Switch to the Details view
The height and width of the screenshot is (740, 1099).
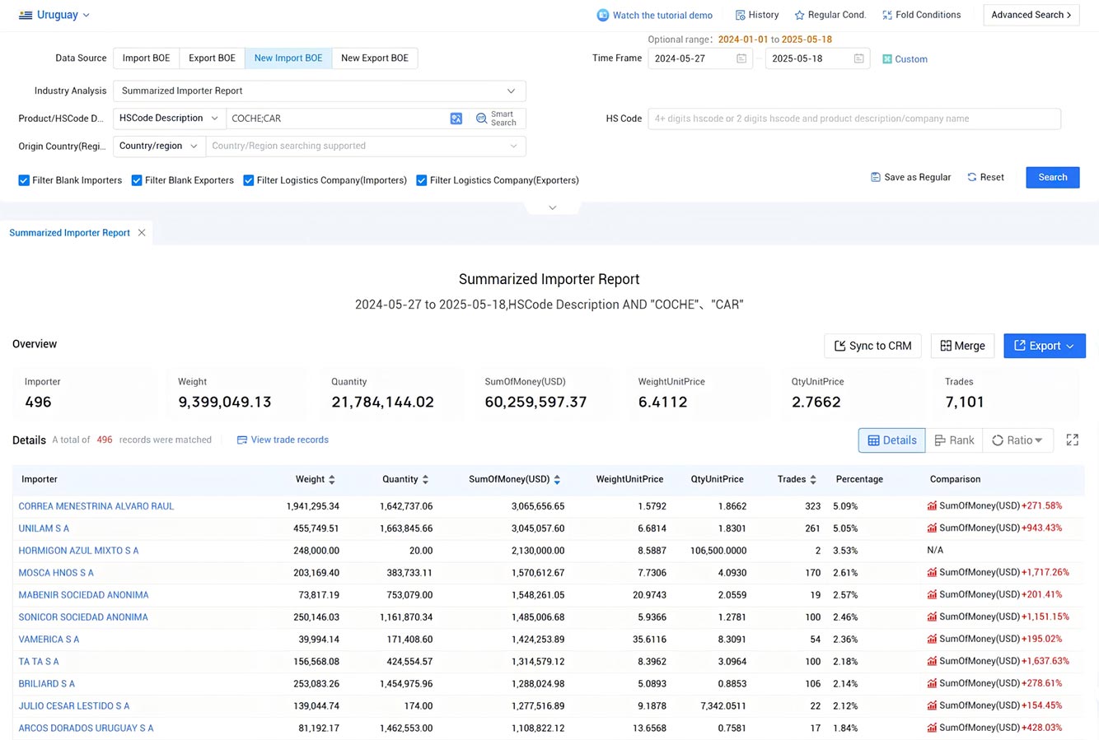point(892,440)
